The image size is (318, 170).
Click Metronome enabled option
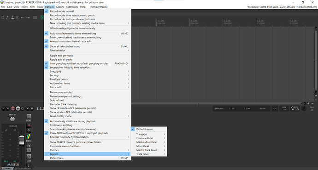pyautogui.click(x=88, y=92)
